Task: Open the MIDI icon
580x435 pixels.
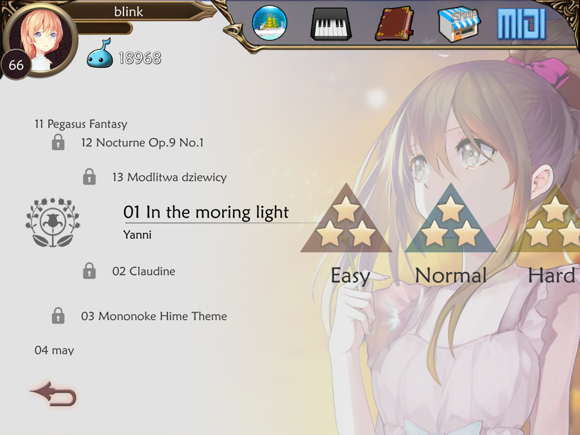Action: [x=521, y=24]
